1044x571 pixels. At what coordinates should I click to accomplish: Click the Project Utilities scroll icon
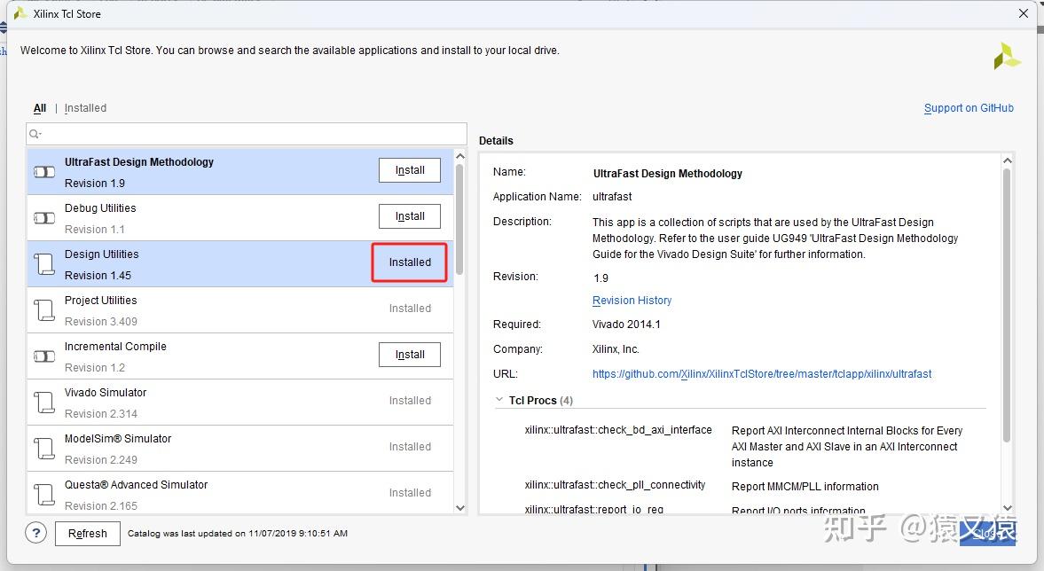(x=44, y=310)
